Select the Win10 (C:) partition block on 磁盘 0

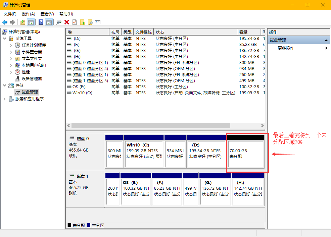[x=144, y=152]
